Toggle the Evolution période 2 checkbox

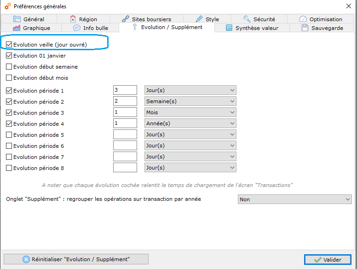[9, 102]
